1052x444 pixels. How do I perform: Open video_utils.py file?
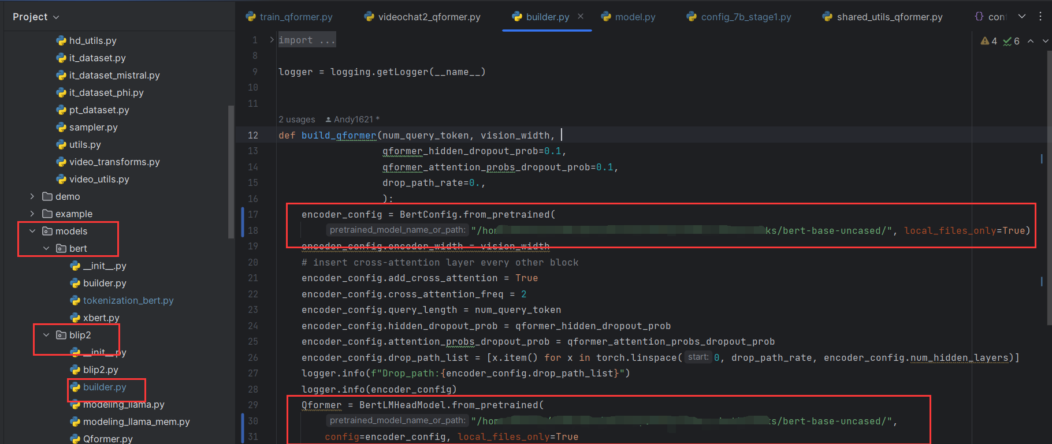[99, 179]
